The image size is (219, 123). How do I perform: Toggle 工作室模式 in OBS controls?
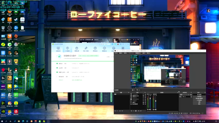click(199, 100)
